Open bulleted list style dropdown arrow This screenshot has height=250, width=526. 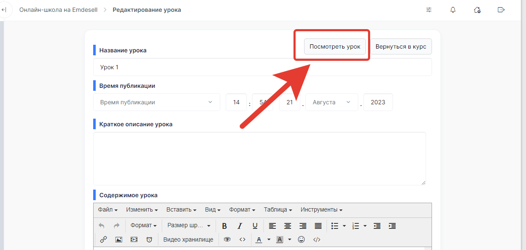pos(344,226)
